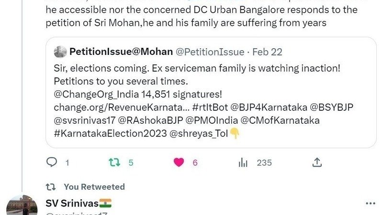
Task: Click @PetitionIssue handle in quoted tweet
Action: click(210, 52)
